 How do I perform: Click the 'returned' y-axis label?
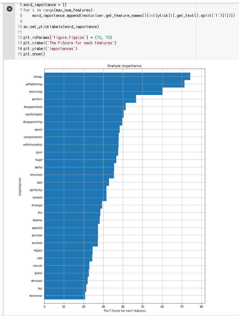(36, 175)
